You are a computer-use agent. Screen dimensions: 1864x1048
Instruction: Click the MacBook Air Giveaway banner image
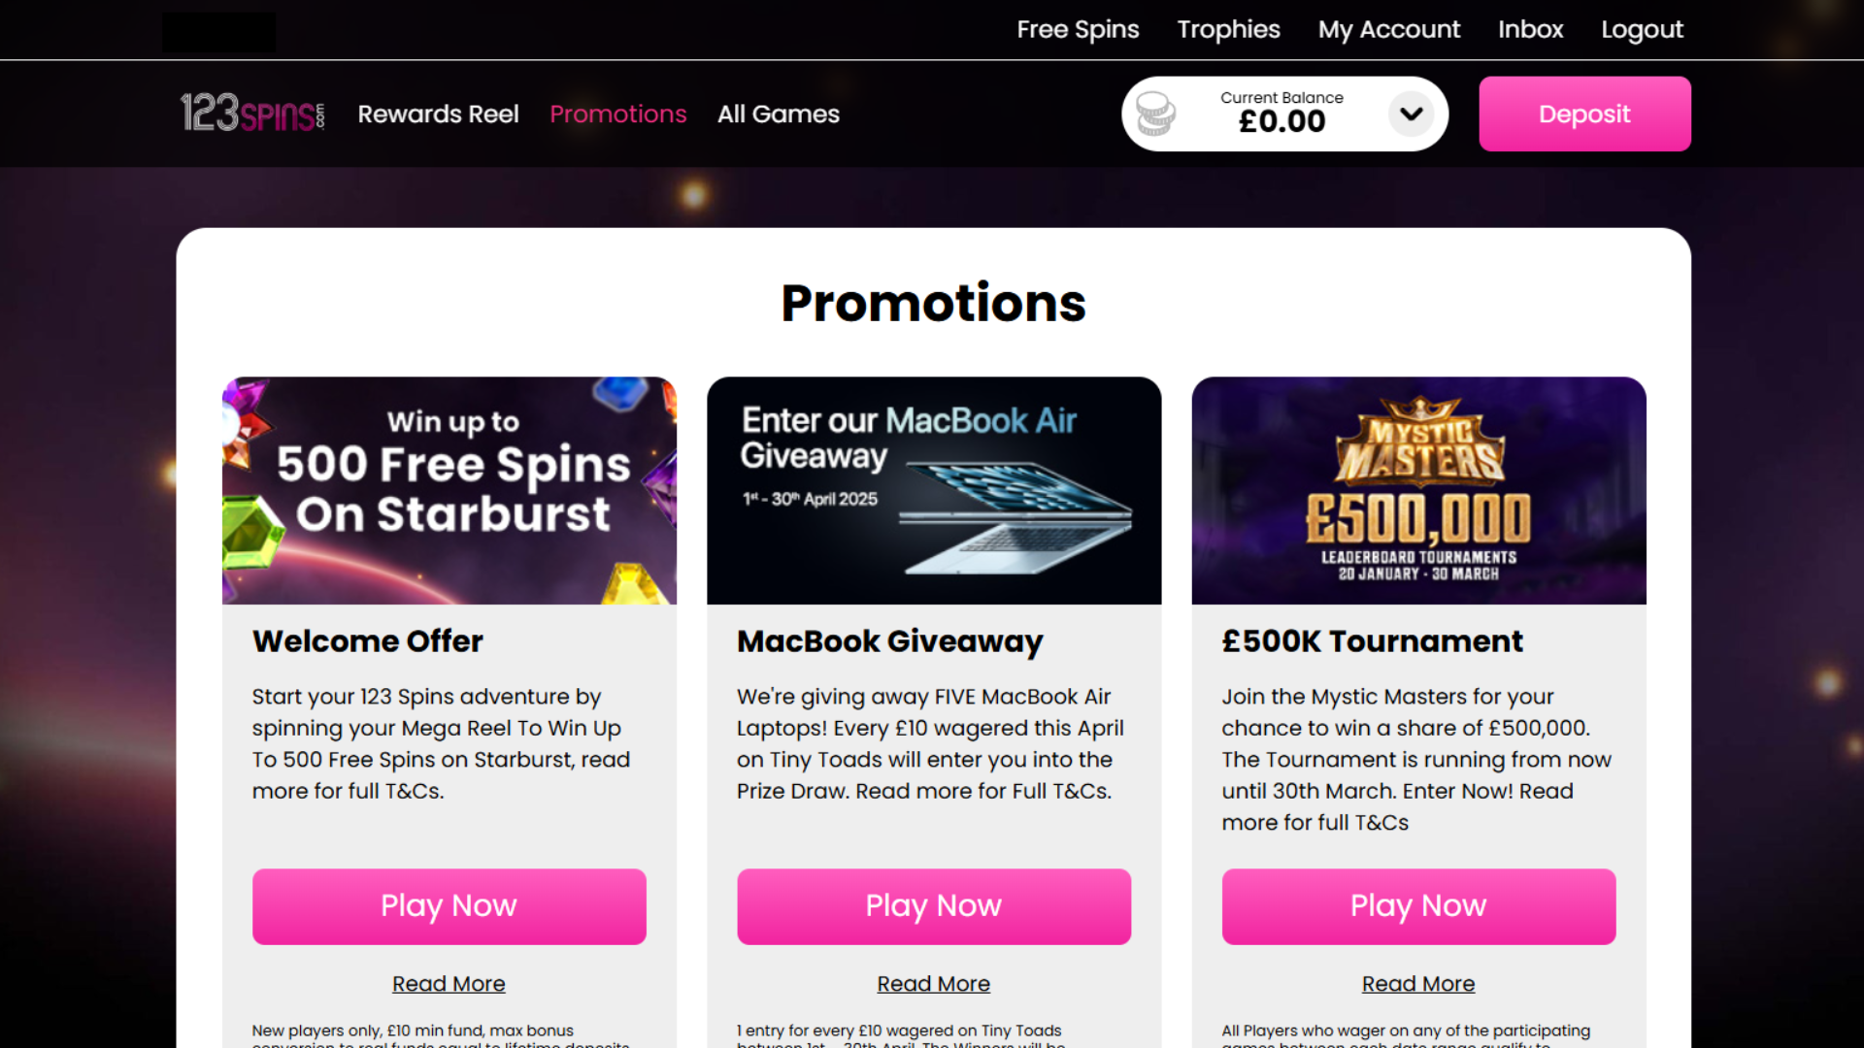point(933,490)
